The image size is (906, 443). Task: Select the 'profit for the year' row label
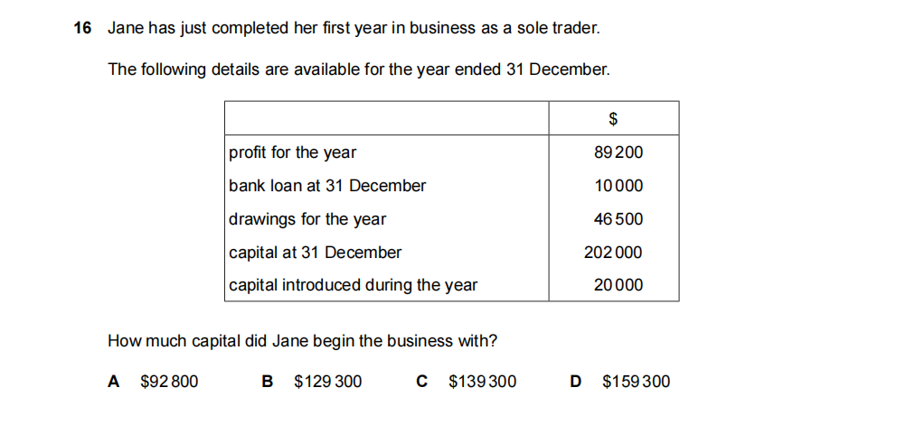292,152
